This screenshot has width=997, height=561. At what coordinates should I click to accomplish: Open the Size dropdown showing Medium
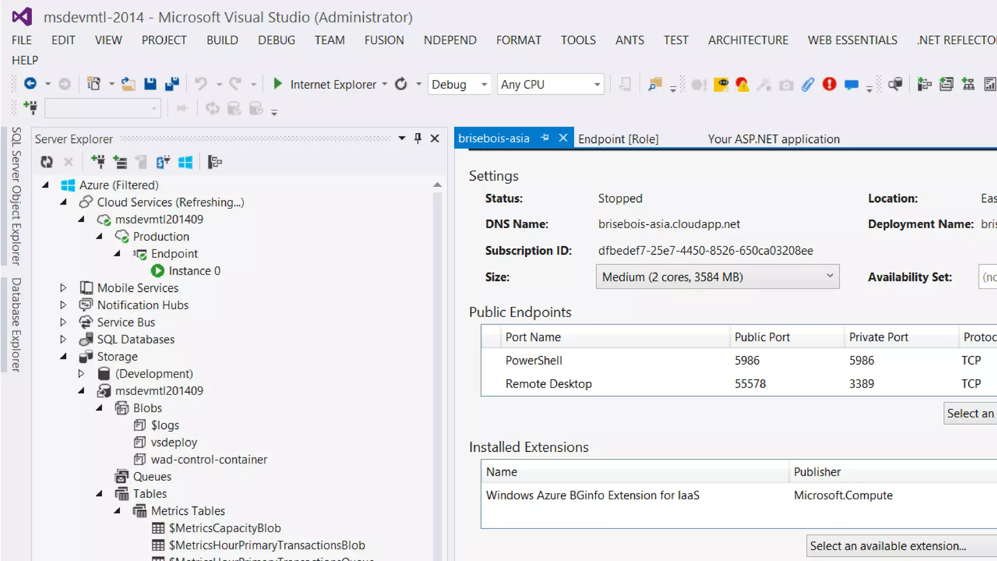(x=718, y=277)
